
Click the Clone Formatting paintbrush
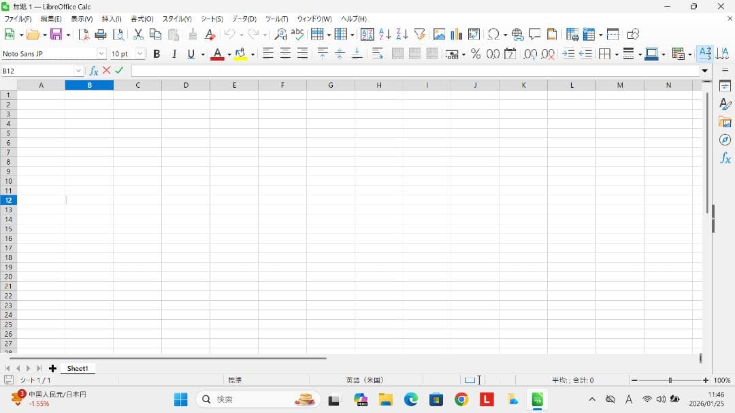point(193,35)
